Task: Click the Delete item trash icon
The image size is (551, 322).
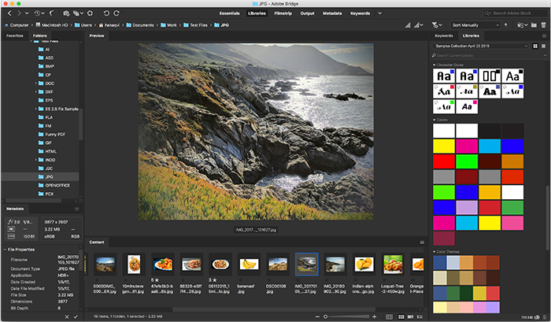Action: tap(542, 25)
